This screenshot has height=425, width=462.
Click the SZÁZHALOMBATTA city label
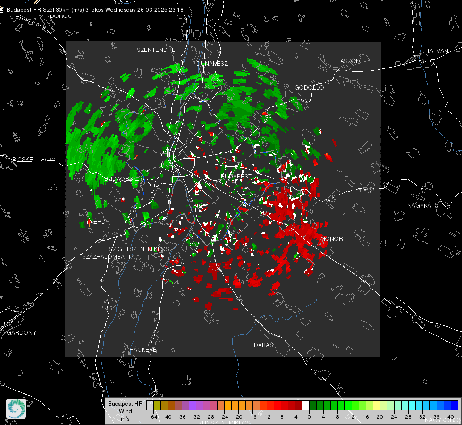tap(109, 256)
